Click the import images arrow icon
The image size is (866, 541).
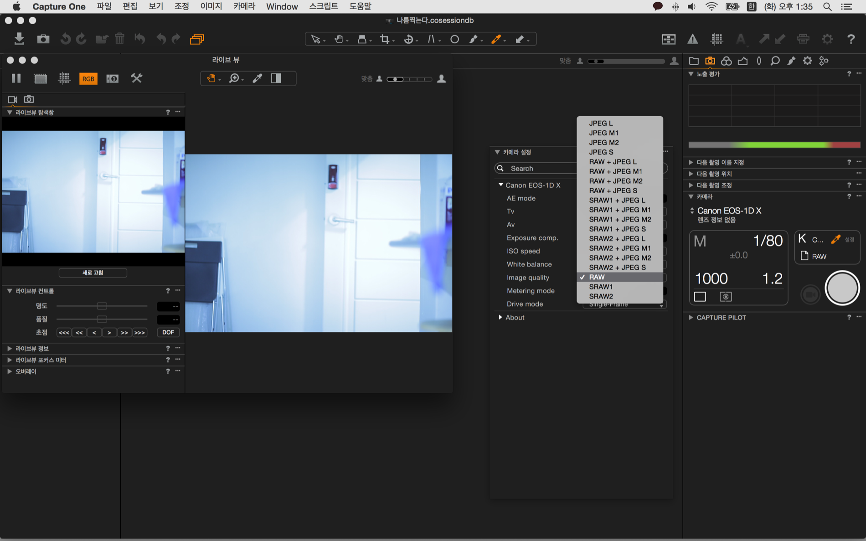[19, 39]
